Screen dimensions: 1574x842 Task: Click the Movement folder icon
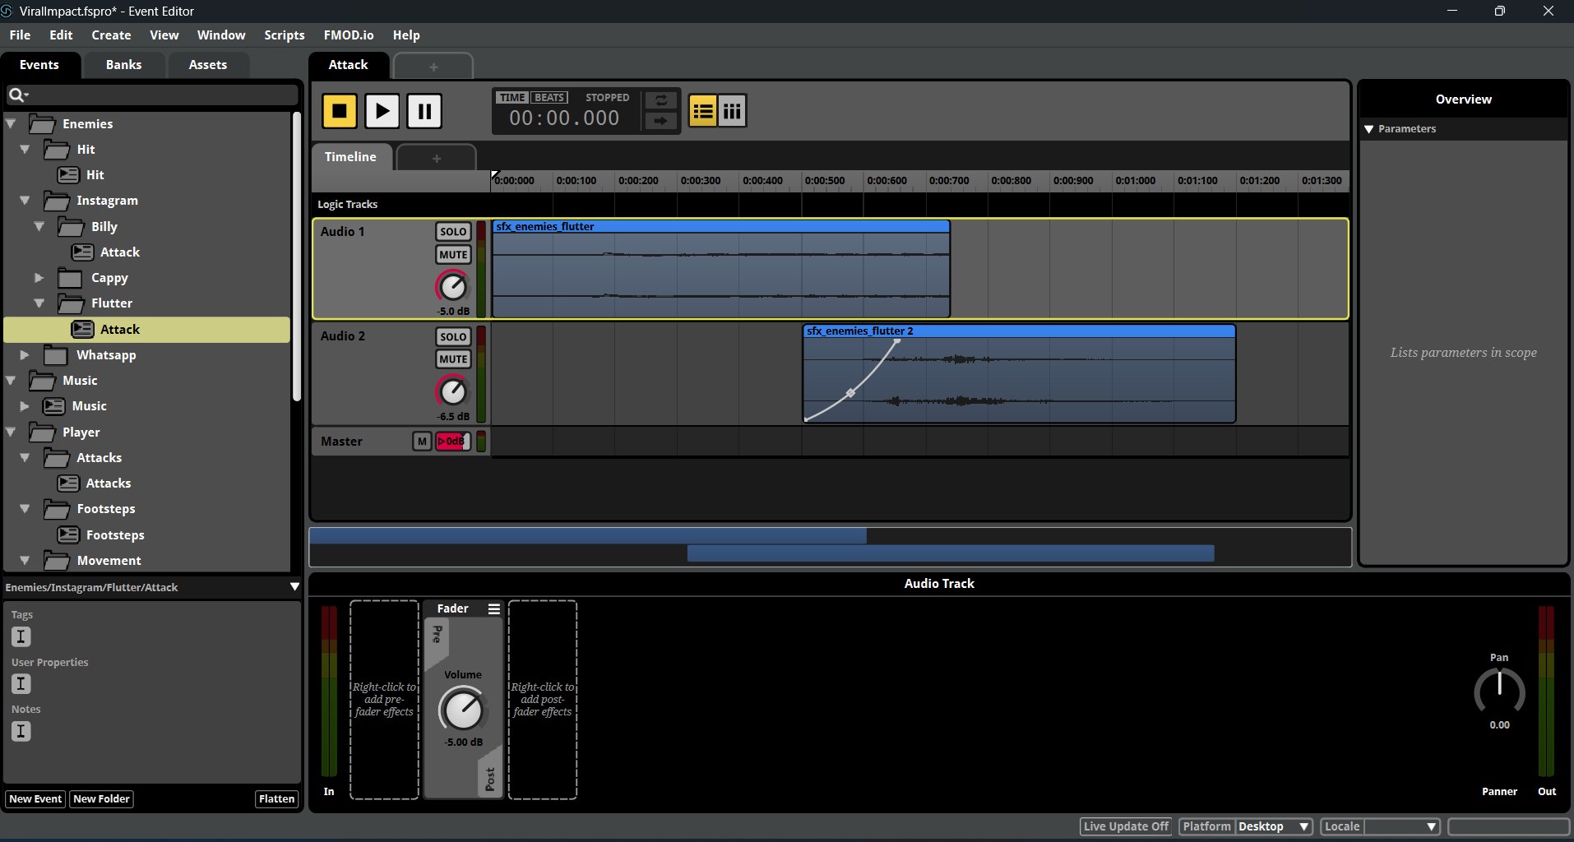tap(56, 561)
